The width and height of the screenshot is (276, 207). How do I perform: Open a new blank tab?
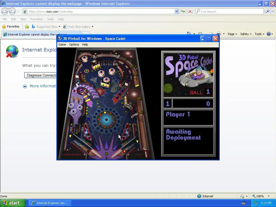tap(86, 33)
